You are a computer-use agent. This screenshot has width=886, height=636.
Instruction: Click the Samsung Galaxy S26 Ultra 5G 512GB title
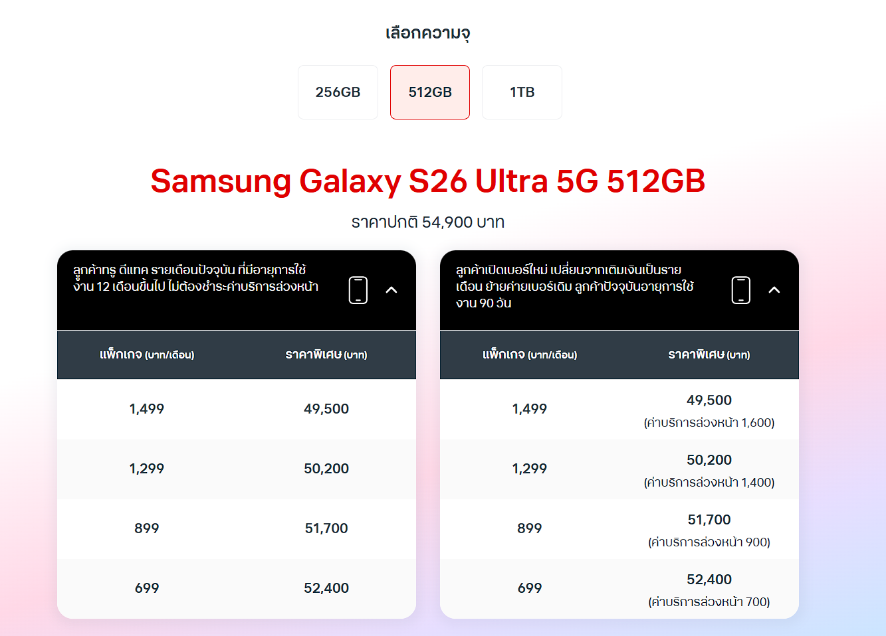428,181
